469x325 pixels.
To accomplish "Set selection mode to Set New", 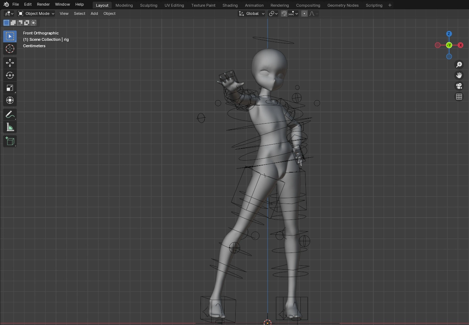I will click(x=6, y=23).
